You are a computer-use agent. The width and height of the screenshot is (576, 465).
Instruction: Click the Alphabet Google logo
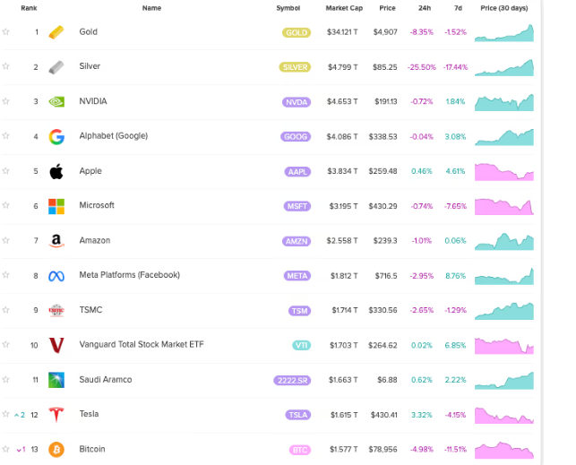56,136
